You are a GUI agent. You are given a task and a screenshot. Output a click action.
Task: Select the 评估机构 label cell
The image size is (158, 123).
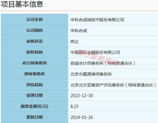point(34,85)
